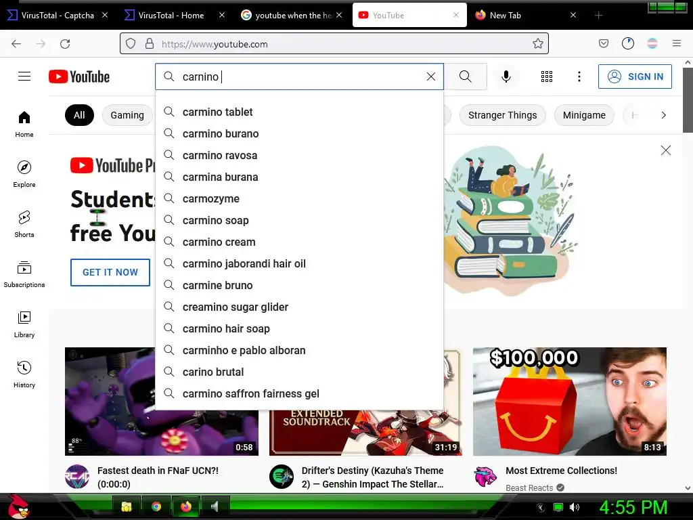The height and width of the screenshot is (520, 693).
Task: Choose suggestion carmino tablet
Action: click(x=299, y=112)
